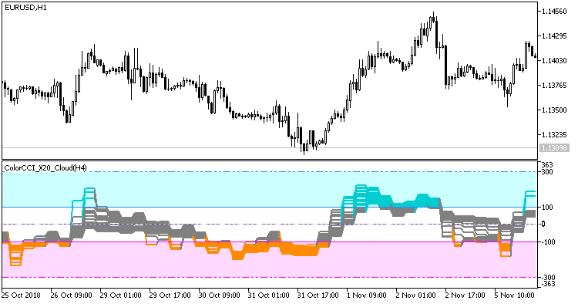Click time label 2 Nov 17:00
Image resolution: width=578 pixels, height=304 pixels.
click(x=465, y=296)
